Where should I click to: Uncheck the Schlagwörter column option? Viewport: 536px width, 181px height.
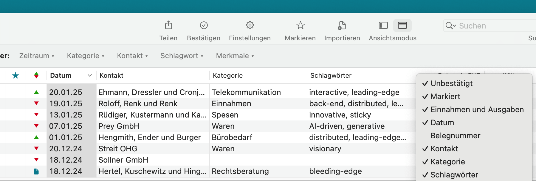click(454, 175)
